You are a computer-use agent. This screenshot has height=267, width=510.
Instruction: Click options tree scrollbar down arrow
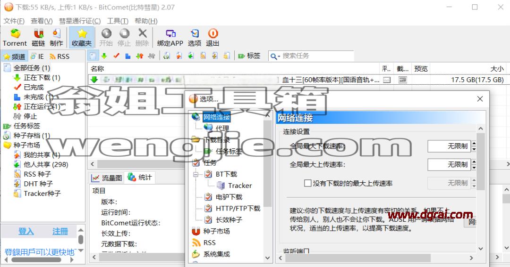[x=267, y=258]
